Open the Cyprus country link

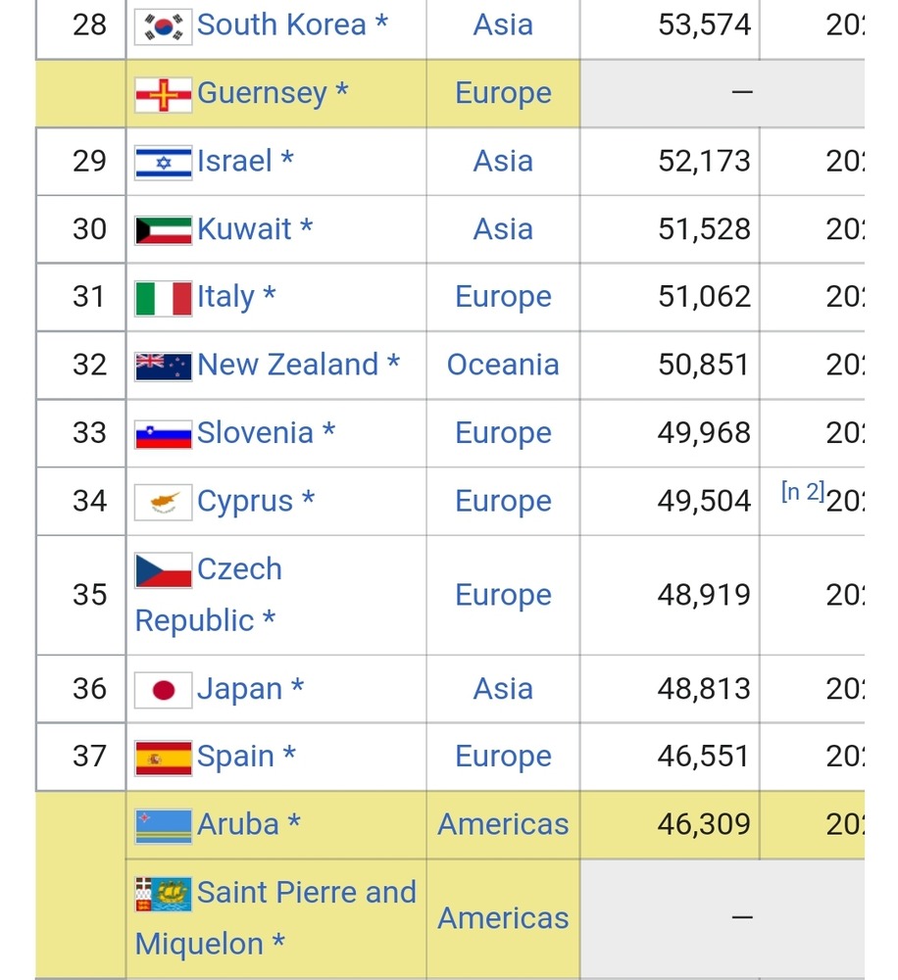tap(245, 501)
